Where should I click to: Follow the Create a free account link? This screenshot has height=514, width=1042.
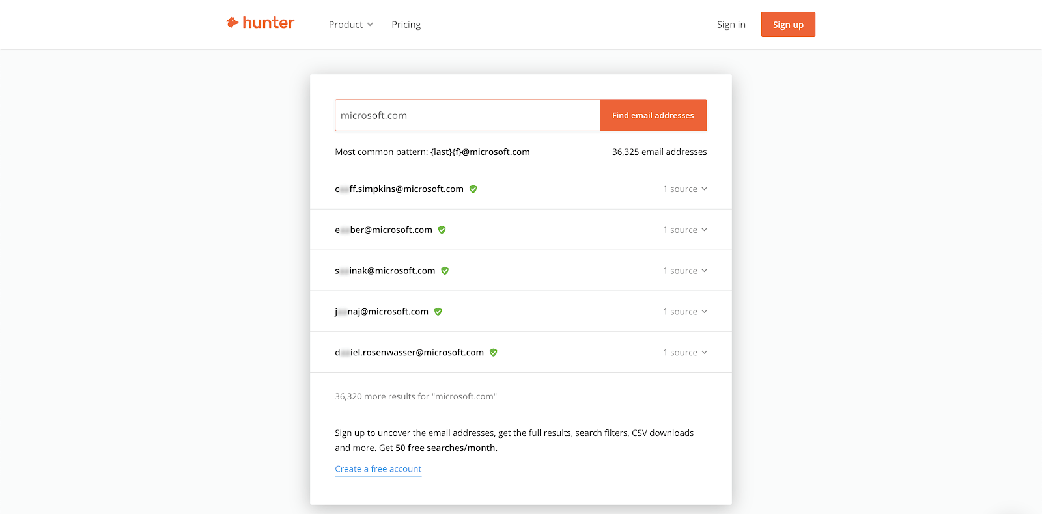coord(378,469)
